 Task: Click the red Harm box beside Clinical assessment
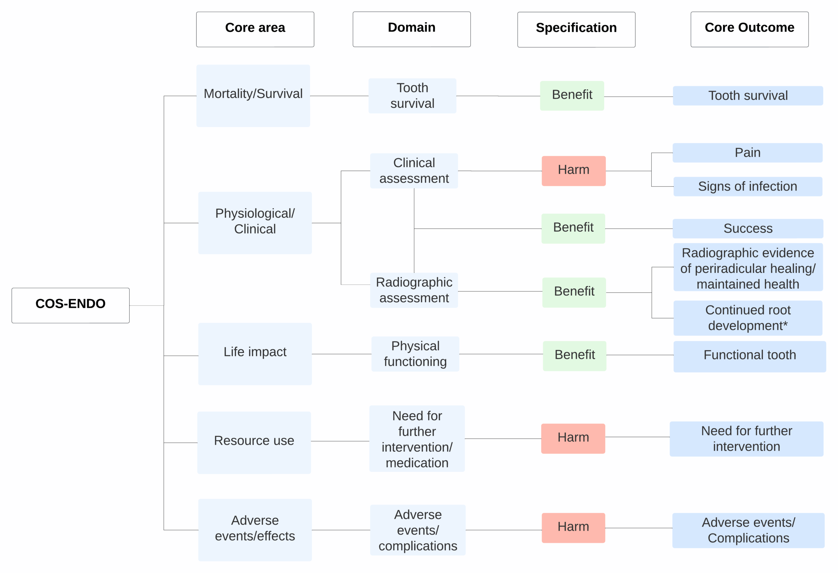(x=573, y=171)
